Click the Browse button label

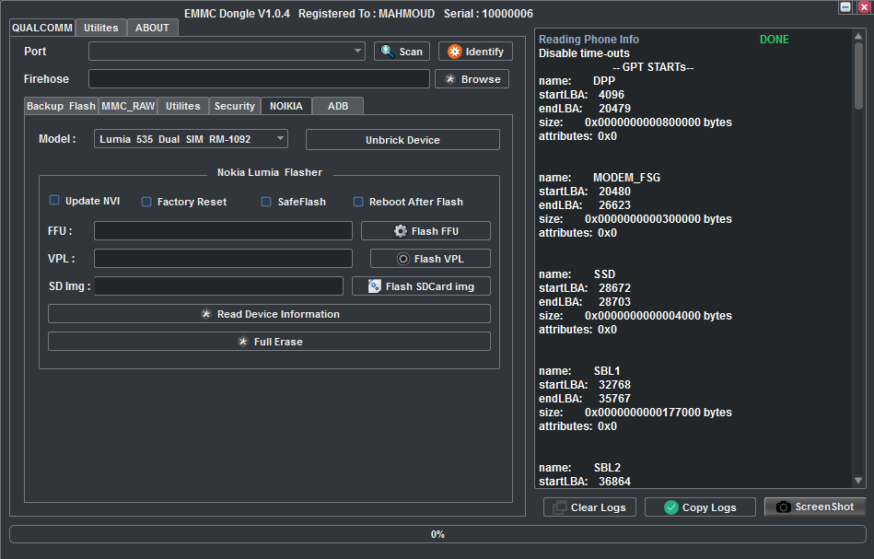coord(481,79)
